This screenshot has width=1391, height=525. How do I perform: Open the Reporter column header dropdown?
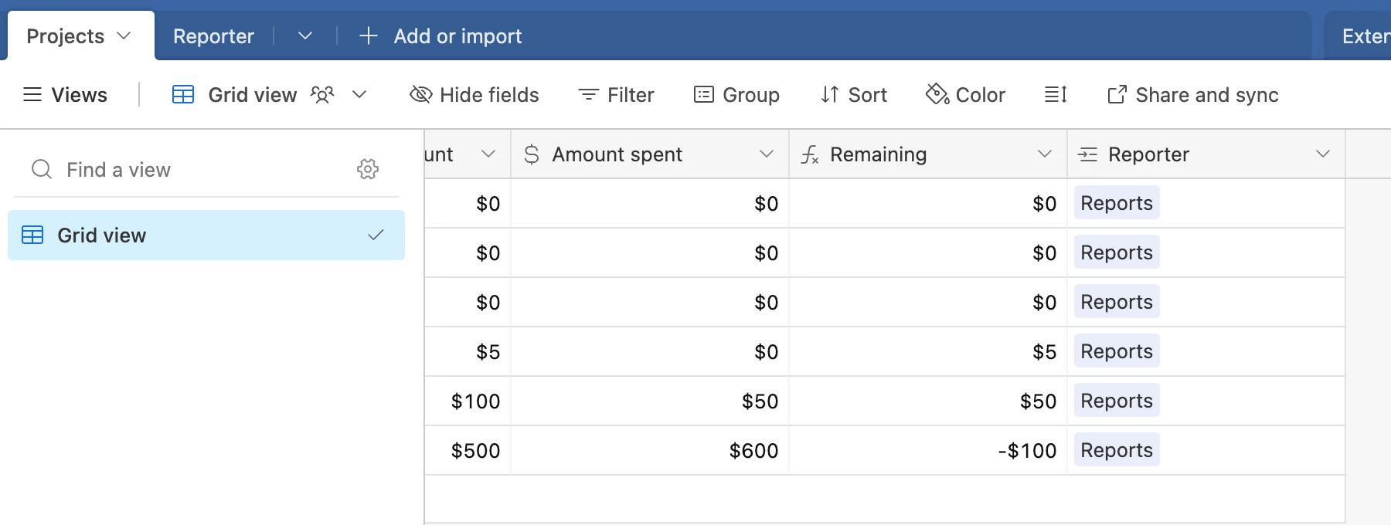[1323, 154]
